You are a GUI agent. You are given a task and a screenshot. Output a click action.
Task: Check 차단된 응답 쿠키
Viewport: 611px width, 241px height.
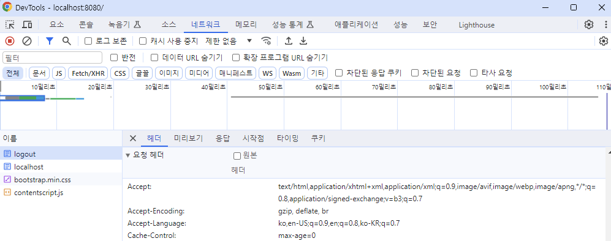point(339,73)
